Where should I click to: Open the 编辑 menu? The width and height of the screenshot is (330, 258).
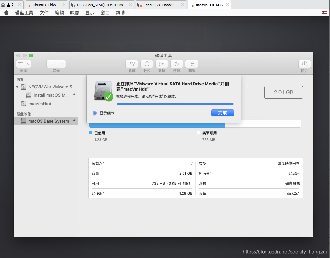pyautogui.click(x=59, y=13)
